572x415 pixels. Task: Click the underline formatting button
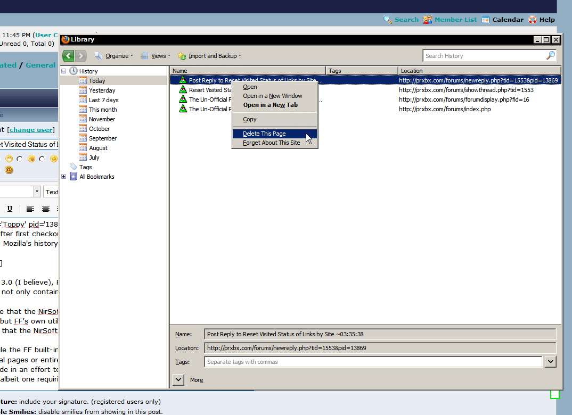coord(10,209)
